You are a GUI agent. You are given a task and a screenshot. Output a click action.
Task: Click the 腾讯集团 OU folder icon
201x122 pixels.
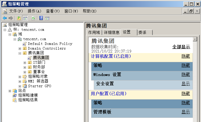[x=25, y=53]
